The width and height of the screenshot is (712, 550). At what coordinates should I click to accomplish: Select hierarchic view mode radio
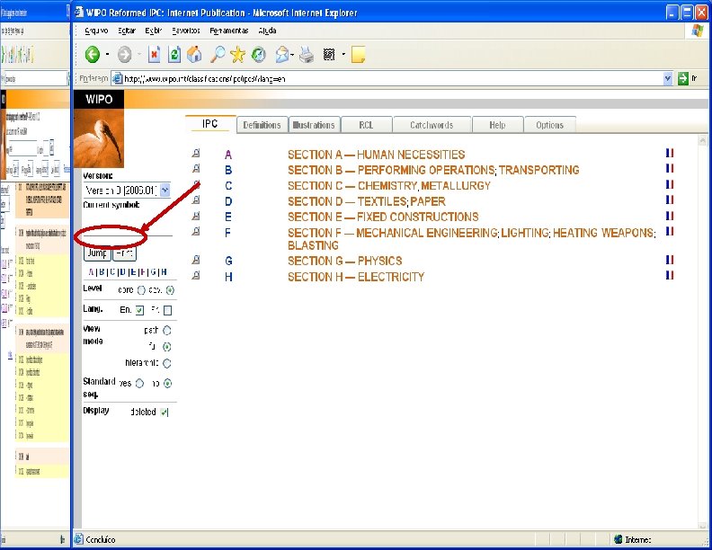click(x=167, y=363)
